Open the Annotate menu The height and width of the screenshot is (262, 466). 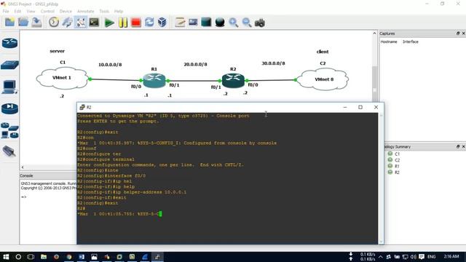pyautogui.click(x=86, y=12)
